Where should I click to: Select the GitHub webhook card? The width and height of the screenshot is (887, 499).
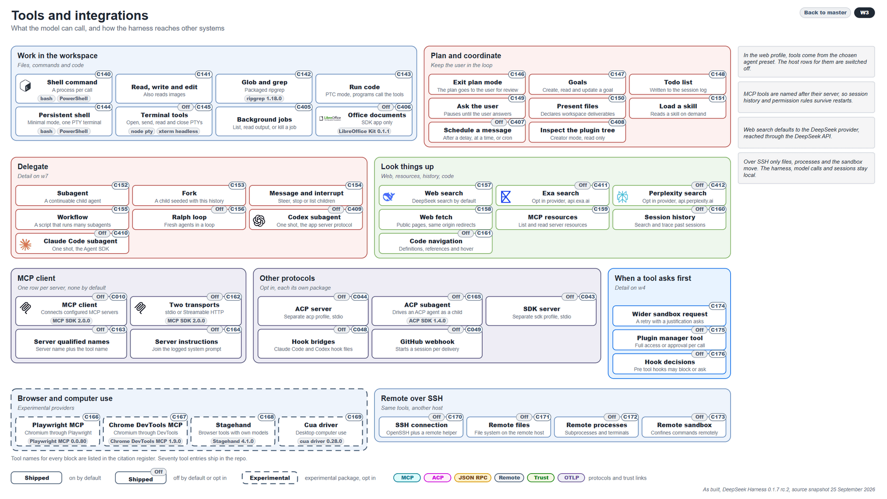(427, 344)
